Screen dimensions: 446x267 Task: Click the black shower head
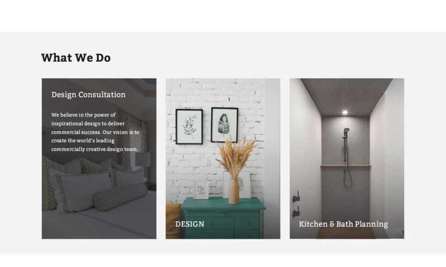(346, 131)
